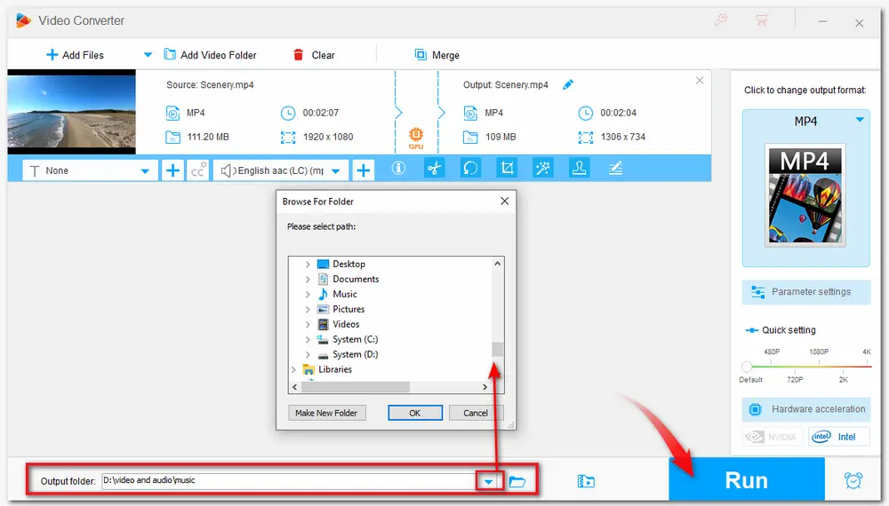This screenshot has width=889, height=506.
Task: Add audio track with plus button
Action: [x=364, y=170]
